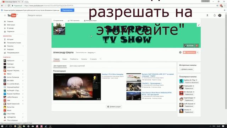Switch to the Каналы tab
Image resolution: width=227 pixels, height=128 pixels.
[x=84, y=59]
